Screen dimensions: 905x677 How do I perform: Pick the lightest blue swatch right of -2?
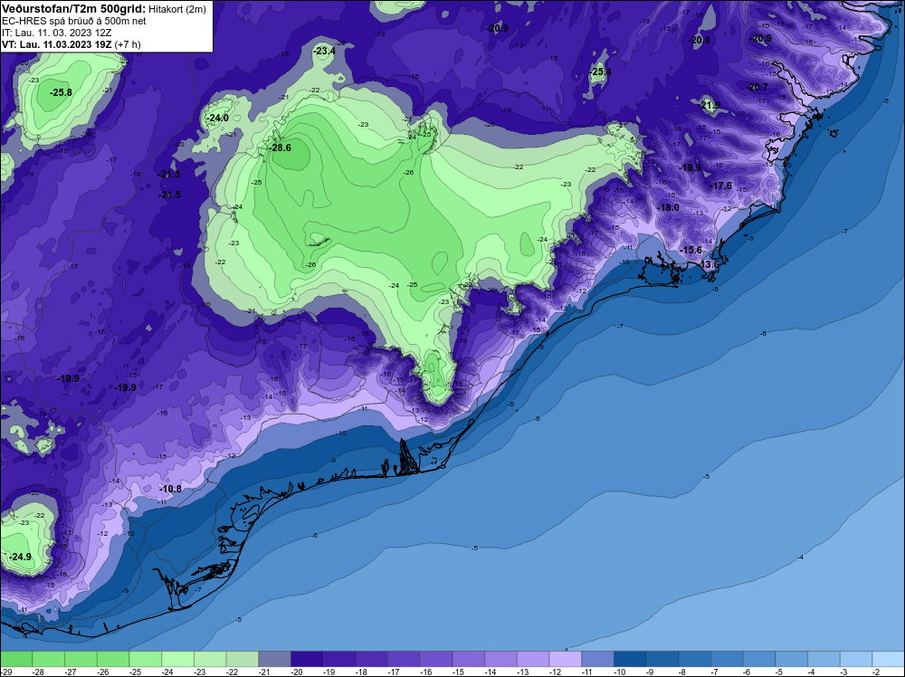889,659
